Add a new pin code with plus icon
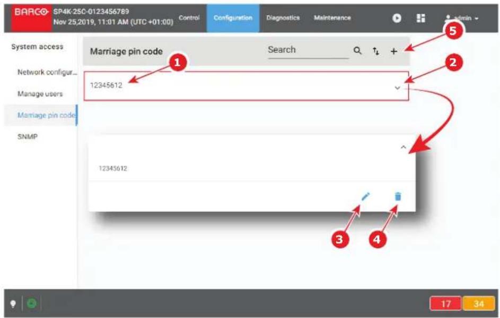The image size is (500, 318). pyautogui.click(x=394, y=51)
